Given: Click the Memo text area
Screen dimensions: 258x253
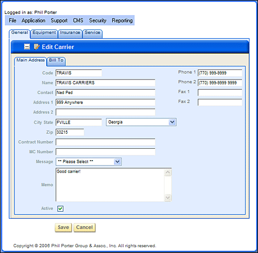Looking at the screenshot, I should [x=110, y=185].
